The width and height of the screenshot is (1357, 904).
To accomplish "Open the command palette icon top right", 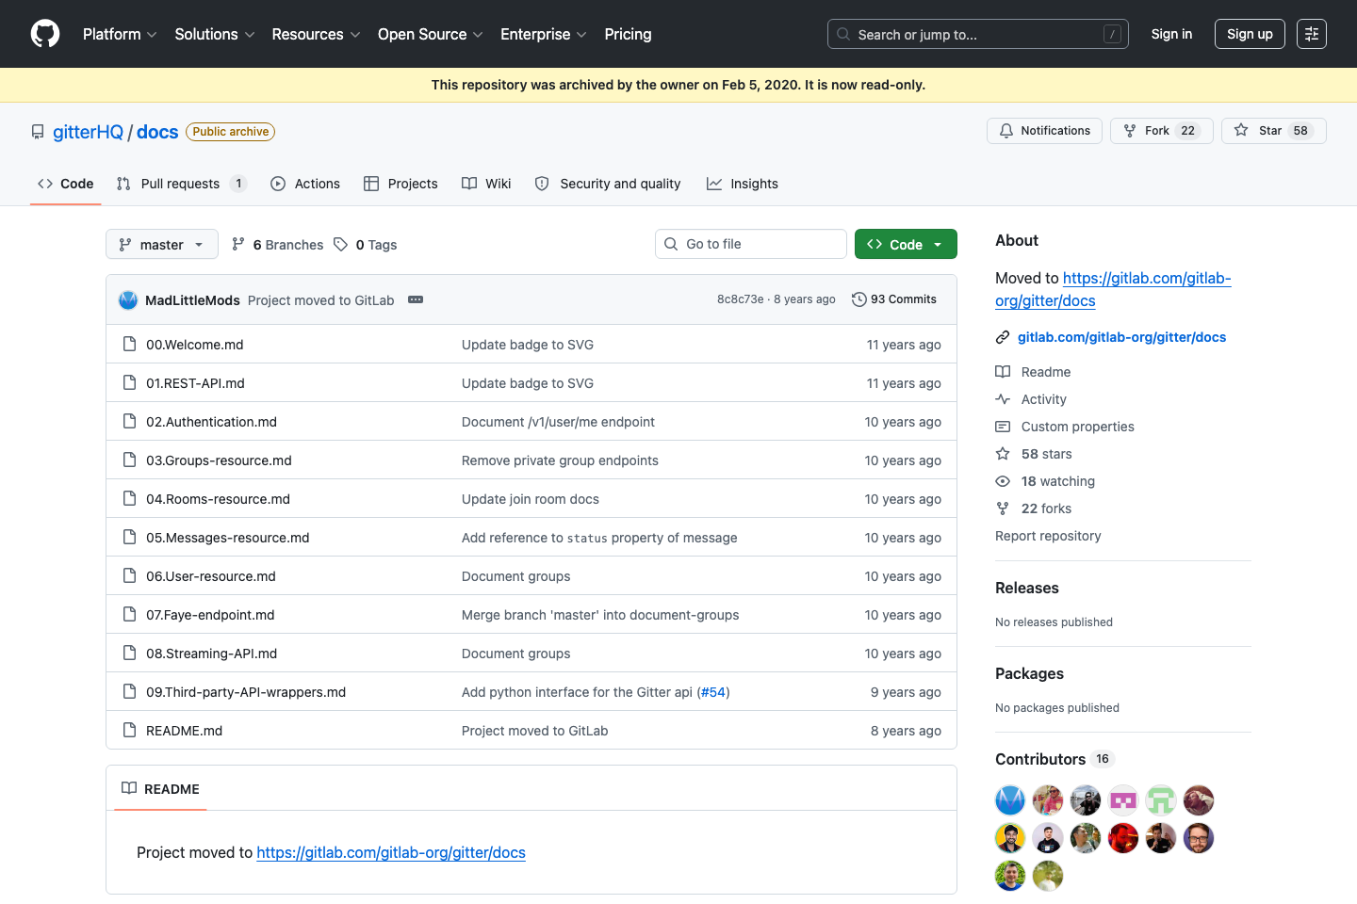I will coord(1312,34).
